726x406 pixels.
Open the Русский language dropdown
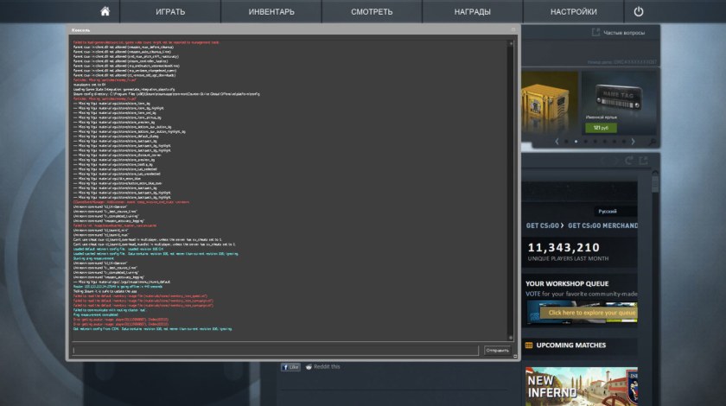tap(608, 212)
